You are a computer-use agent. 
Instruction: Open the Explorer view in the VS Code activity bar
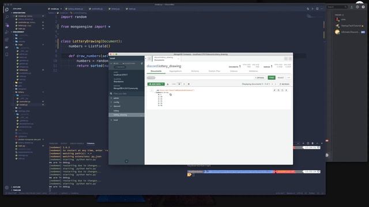tap(7, 10)
